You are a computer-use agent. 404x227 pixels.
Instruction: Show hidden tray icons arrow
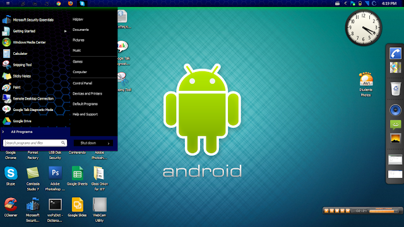[x=345, y=3]
